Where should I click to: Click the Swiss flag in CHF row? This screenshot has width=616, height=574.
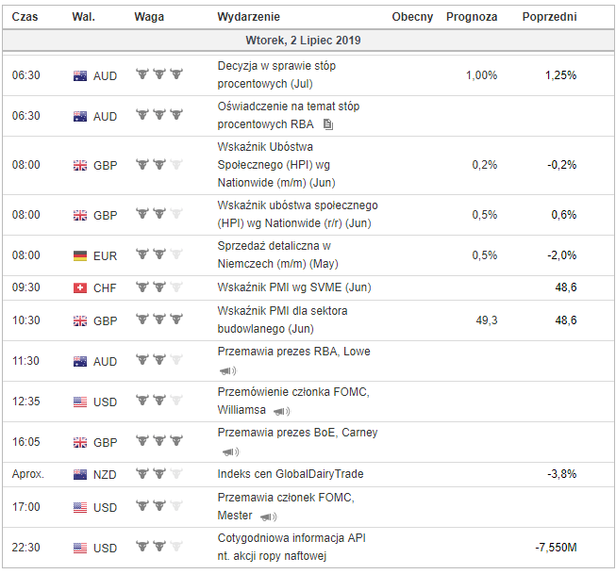(80, 288)
